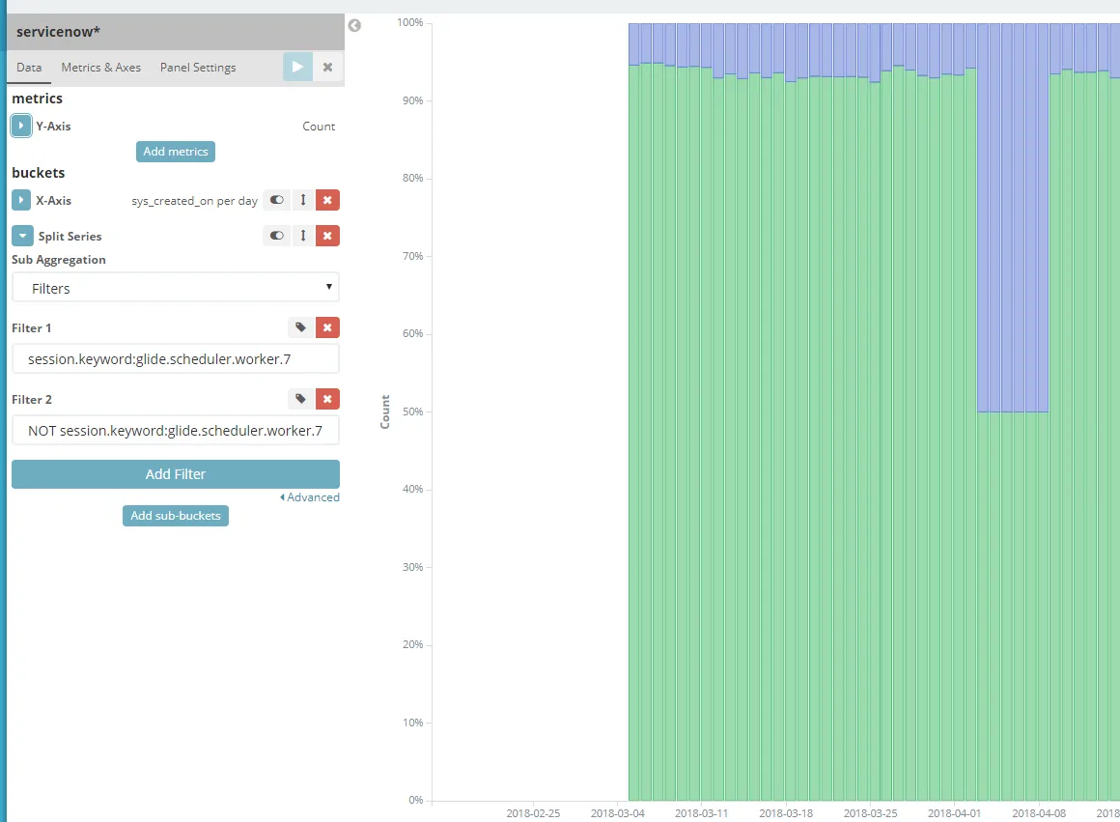Image resolution: width=1120 pixels, height=822 pixels.
Task: Click the 'sys_created_on per day' description
Action: click(194, 201)
